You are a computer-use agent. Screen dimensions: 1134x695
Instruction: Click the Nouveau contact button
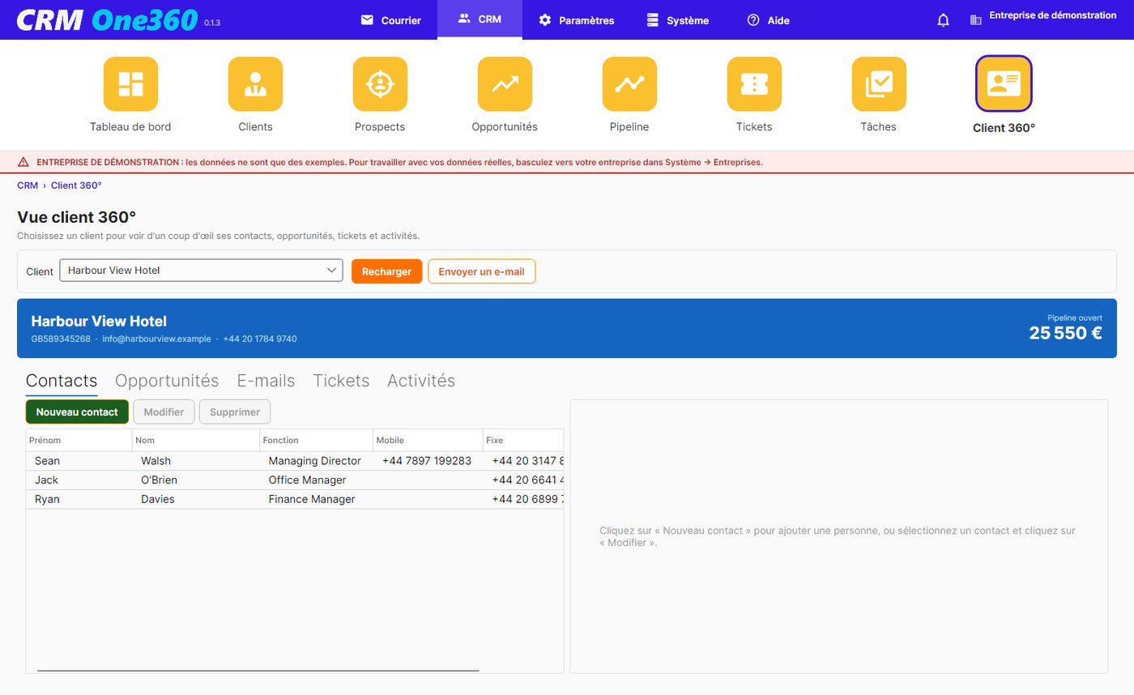77,411
